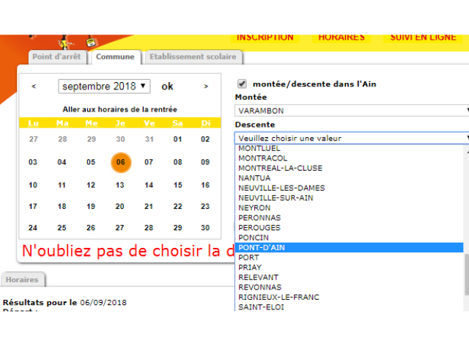Select highlighted date 06 in calendar
Image resolution: width=469 pixels, height=352 pixels.
click(120, 162)
